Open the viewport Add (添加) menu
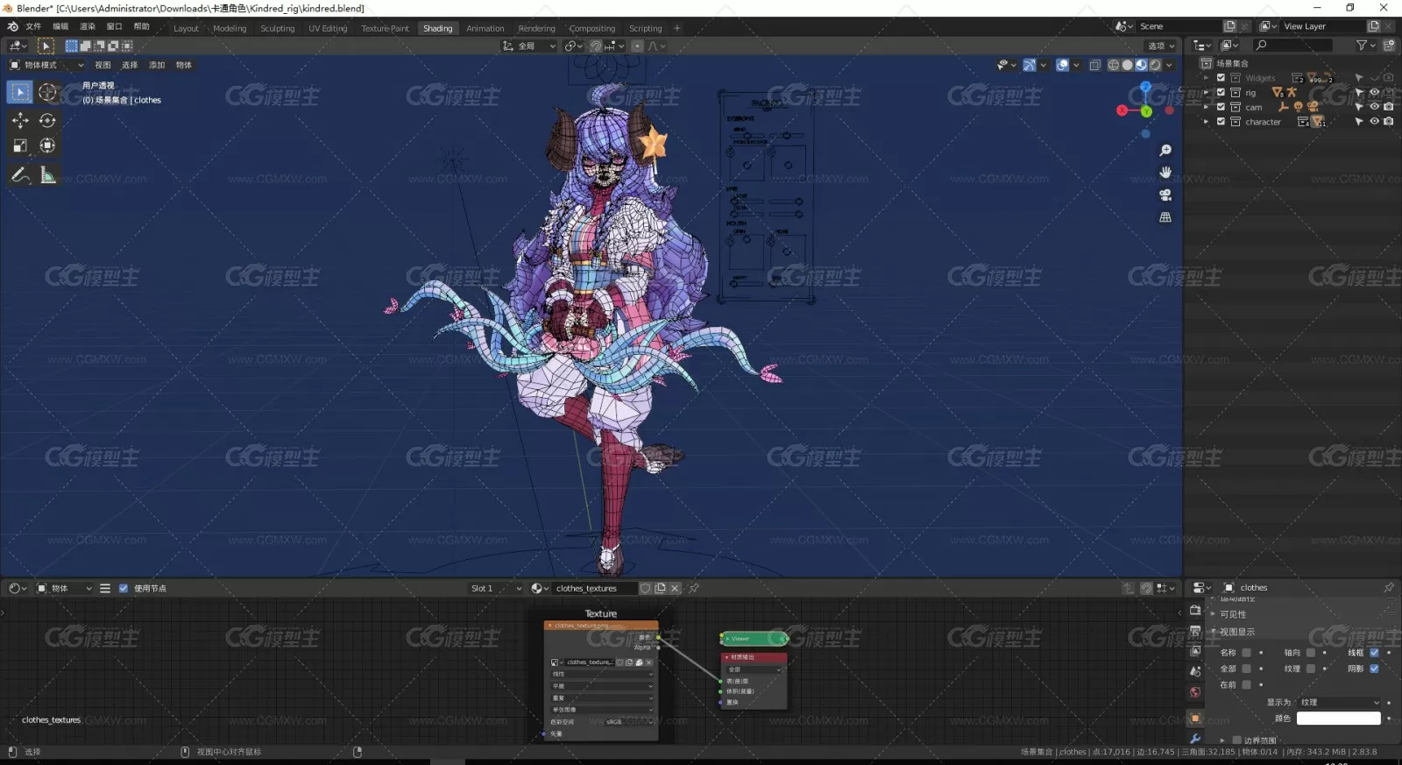 157,65
